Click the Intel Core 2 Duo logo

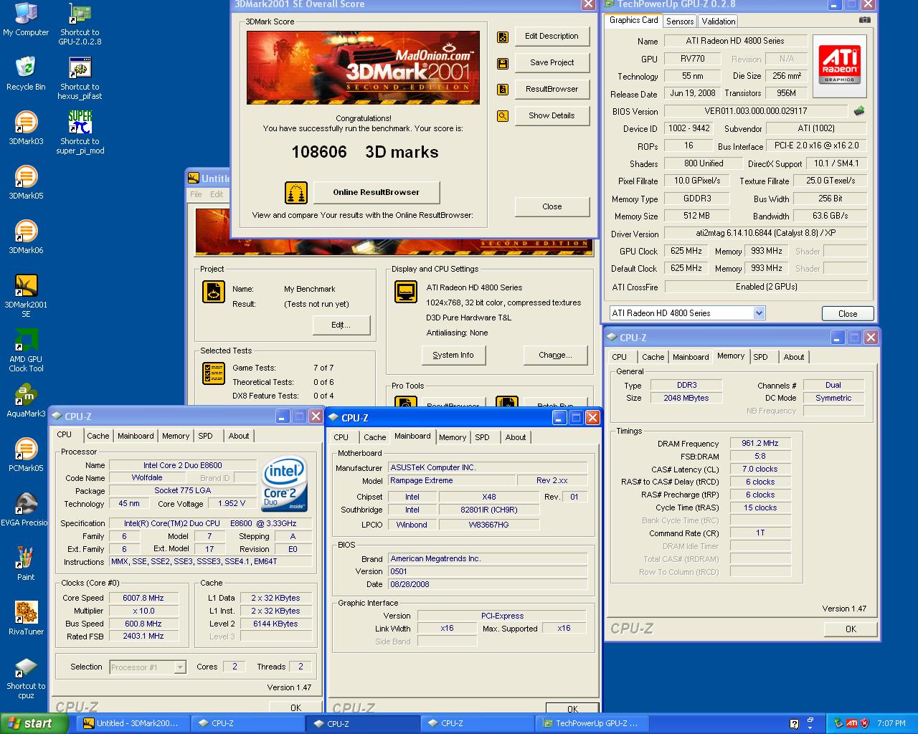point(285,485)
